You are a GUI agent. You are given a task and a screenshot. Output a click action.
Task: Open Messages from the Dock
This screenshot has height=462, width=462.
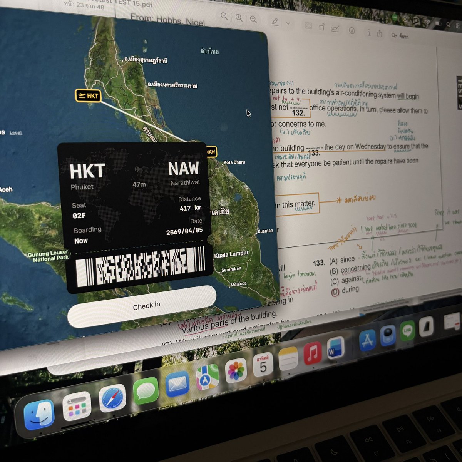click(x=146, y=390)
